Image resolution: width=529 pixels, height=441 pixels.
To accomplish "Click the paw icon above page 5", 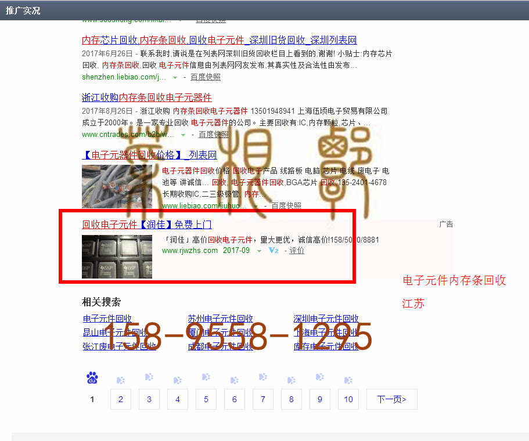I will pyautogui.click(x=206, y=377).
